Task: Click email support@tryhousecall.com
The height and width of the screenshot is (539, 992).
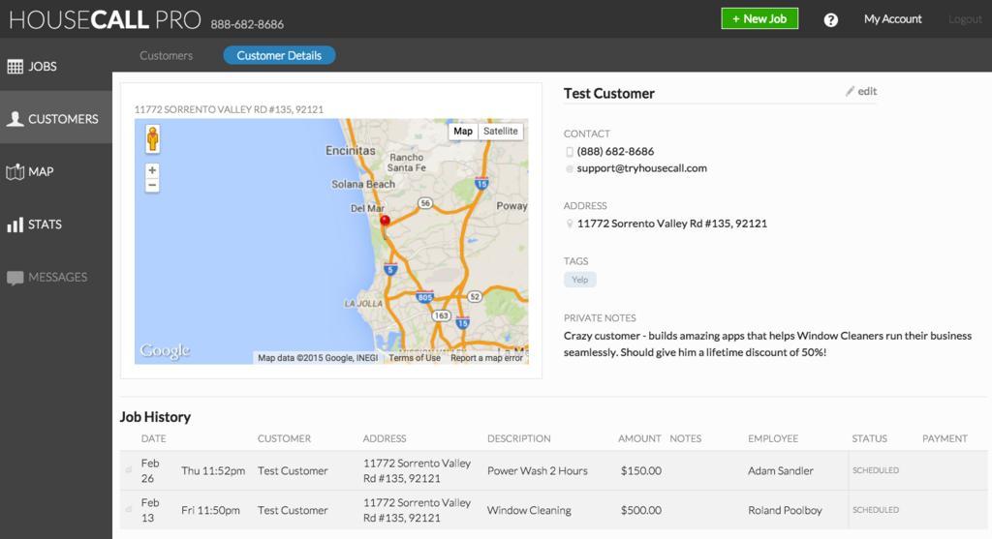Action: coord(641,168)
